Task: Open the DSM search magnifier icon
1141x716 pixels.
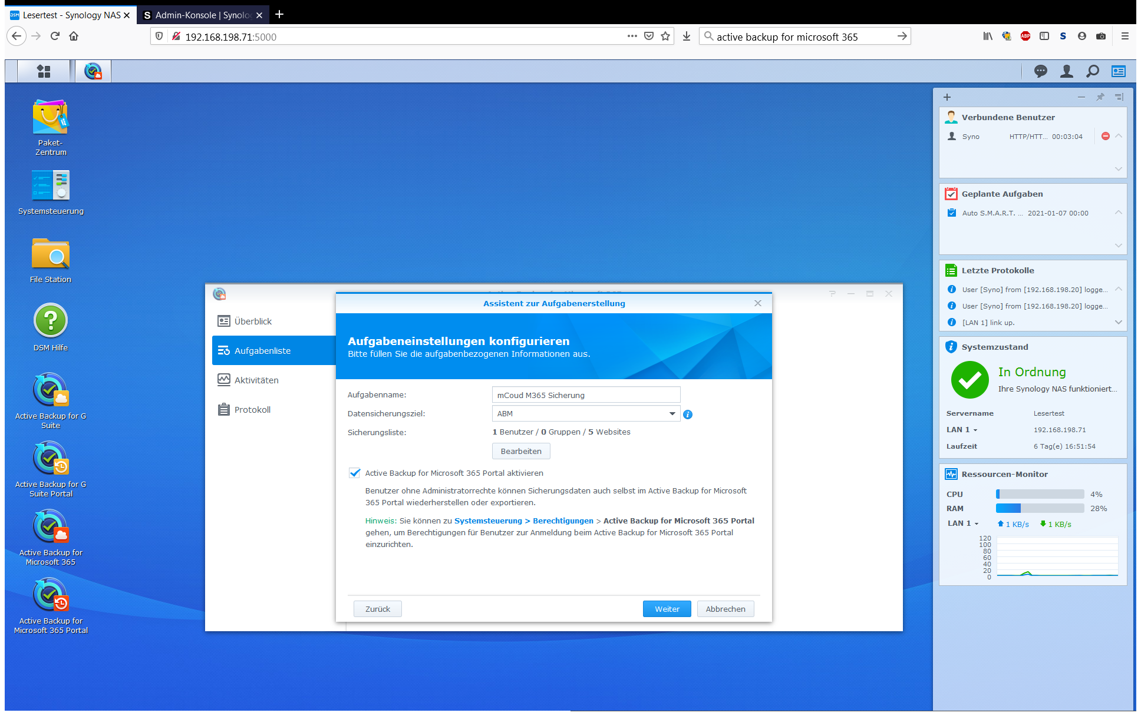Action: tap(1093, 71)
